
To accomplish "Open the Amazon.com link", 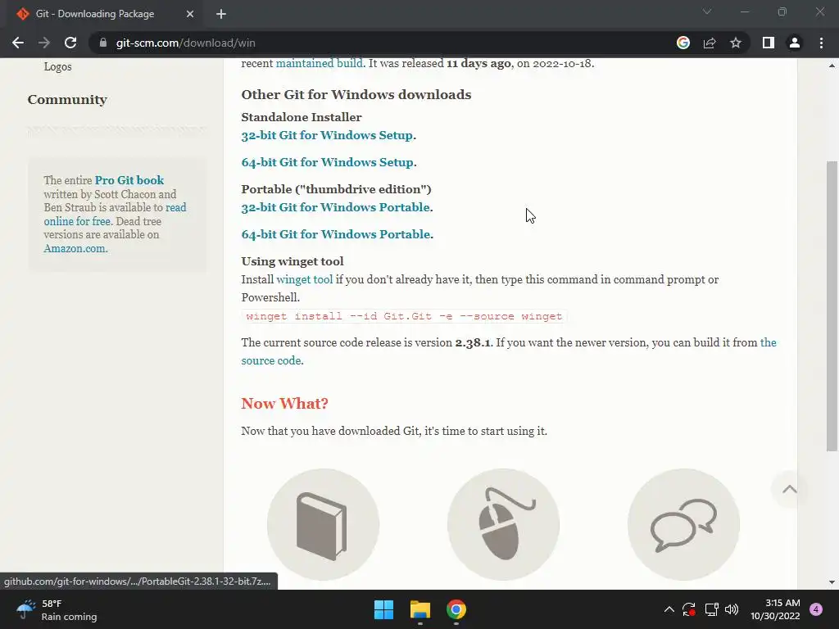I will point(75,249).
